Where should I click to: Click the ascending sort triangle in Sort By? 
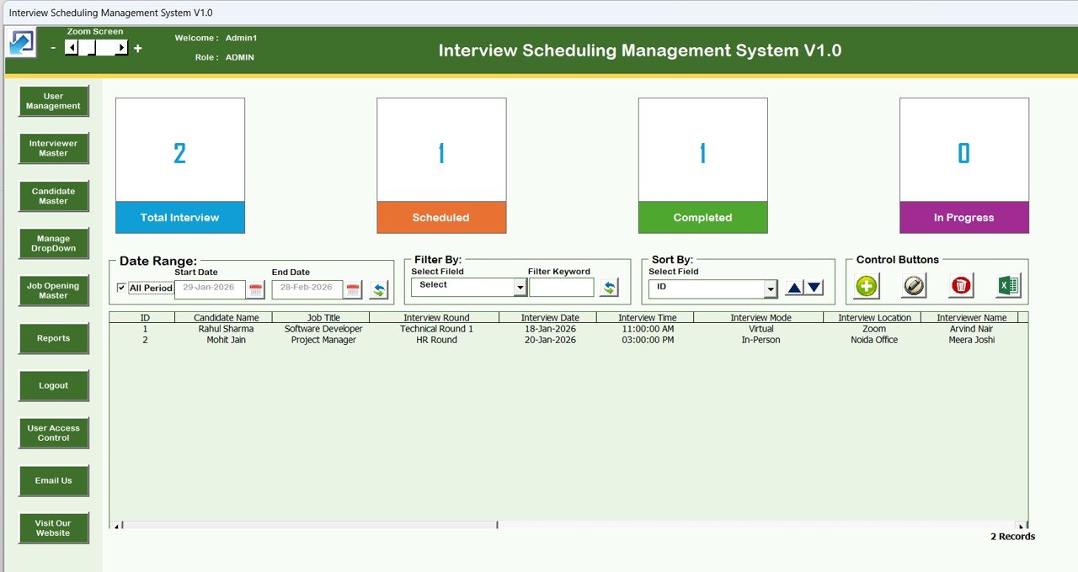point(793,287)
